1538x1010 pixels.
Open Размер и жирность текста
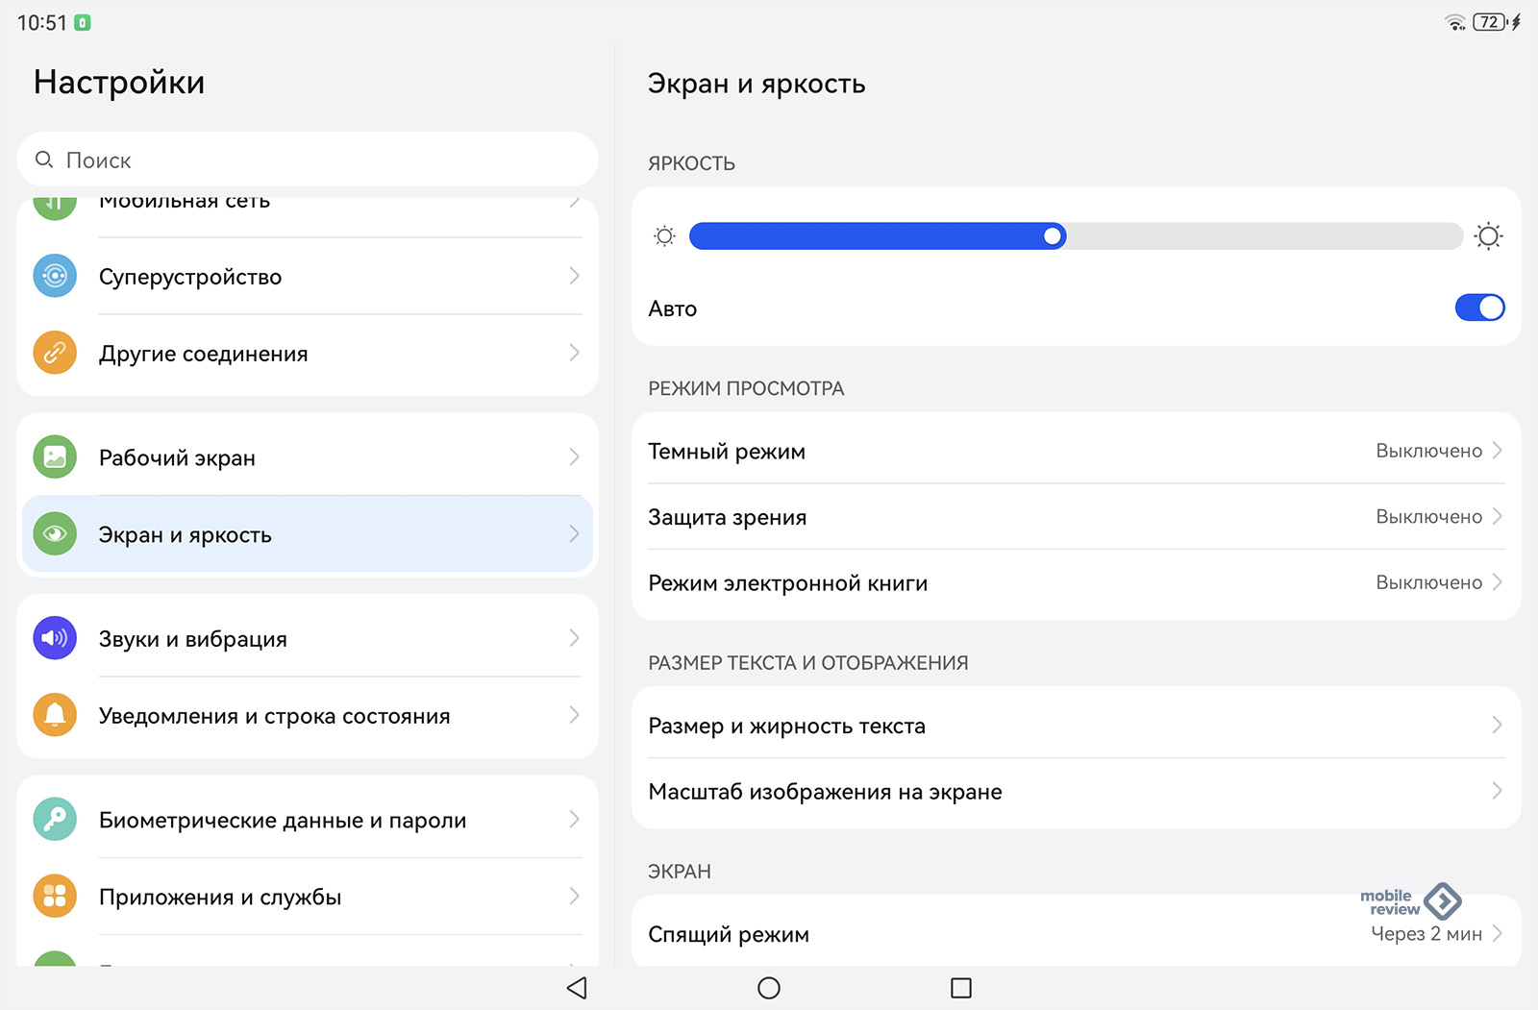1075,726
